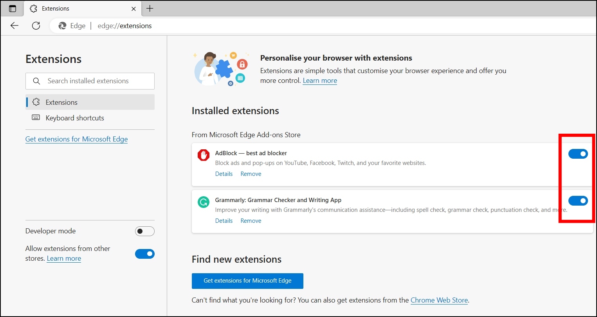Click the magnifier icon in search box
This screenshot has height=317, width=597.
point(36,81)
